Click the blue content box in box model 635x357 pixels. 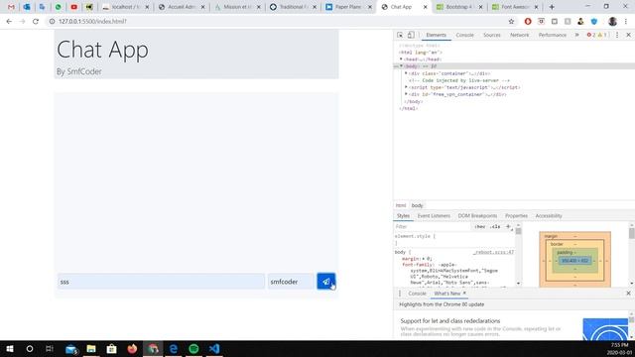[574, 261]
